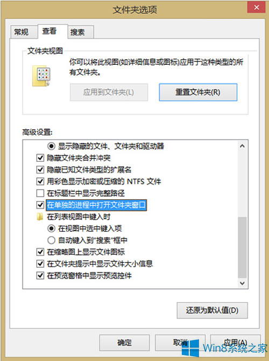
Task: Toggle 隐藏已知文件类型的扩展名 checkbox
Action: (40, 170)
